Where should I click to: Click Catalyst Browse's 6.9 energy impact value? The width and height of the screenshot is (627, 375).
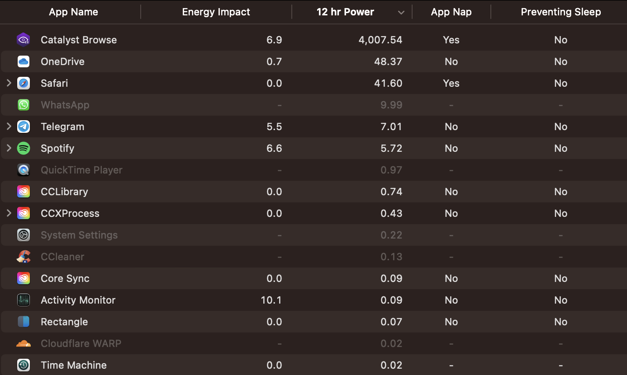[x=274, y=40]
